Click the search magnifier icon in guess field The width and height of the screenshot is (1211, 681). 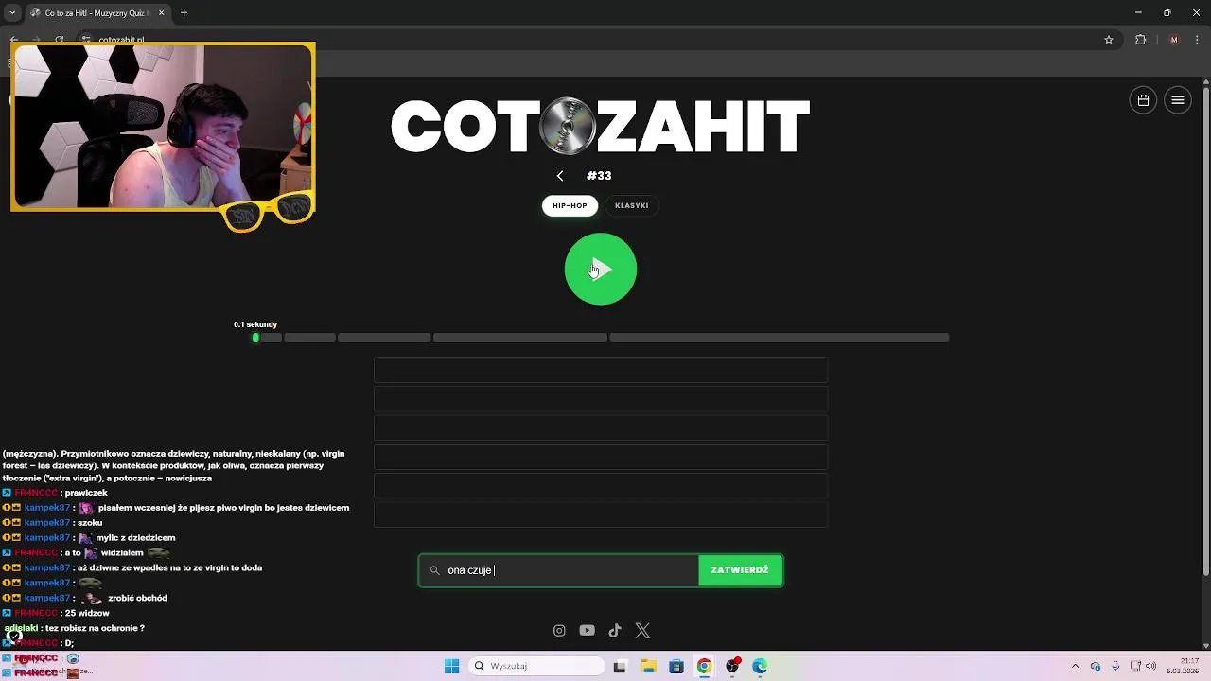[435, 570]
